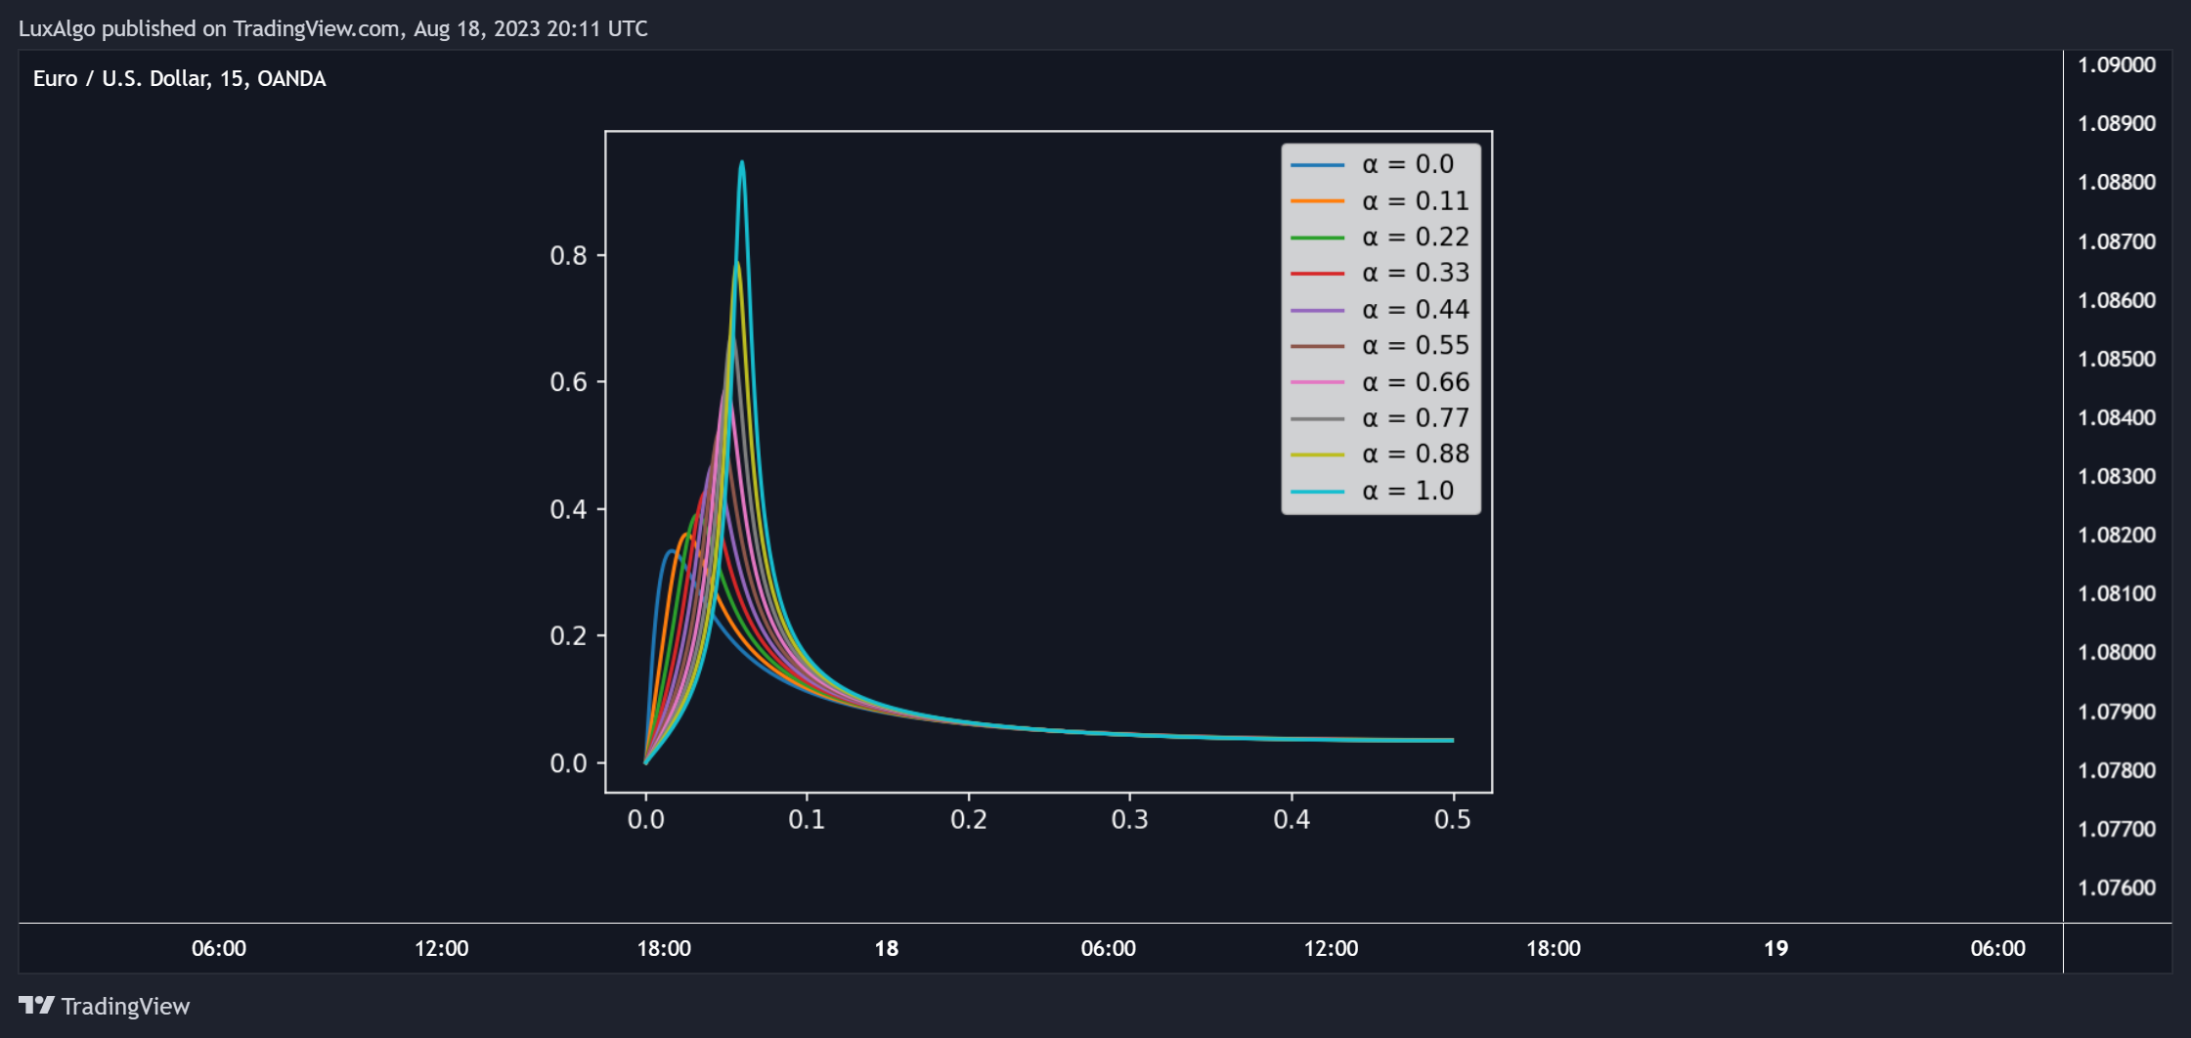Screen dimensions: 2191x1038
Task: Click the blue curve's rounded peak
Action: (671, 552)
